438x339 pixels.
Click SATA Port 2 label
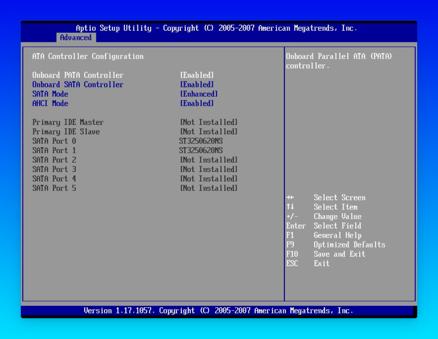point(54,160)
